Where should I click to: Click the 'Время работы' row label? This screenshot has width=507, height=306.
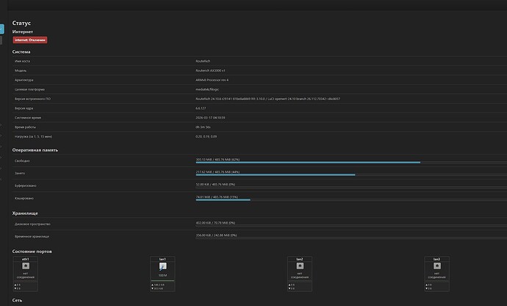coord(25,127)
